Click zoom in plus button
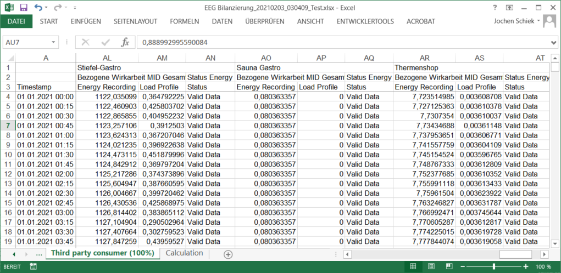Image resolution: width=561 pixels, height=273 pixels. (x=526, y=266)
